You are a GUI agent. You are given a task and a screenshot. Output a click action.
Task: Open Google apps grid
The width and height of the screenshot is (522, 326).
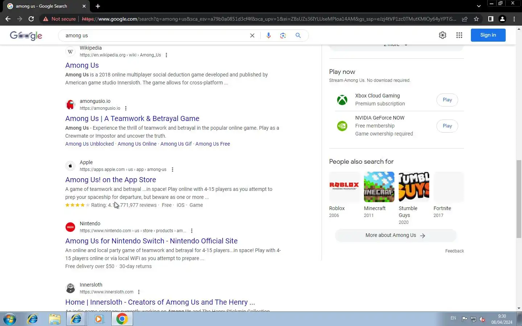tap(459, 35)
